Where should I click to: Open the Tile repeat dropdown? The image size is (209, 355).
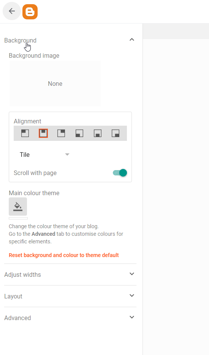45,155
